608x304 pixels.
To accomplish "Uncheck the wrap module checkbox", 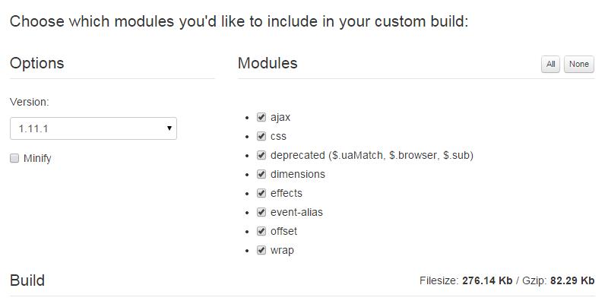I will click(261, 250).
